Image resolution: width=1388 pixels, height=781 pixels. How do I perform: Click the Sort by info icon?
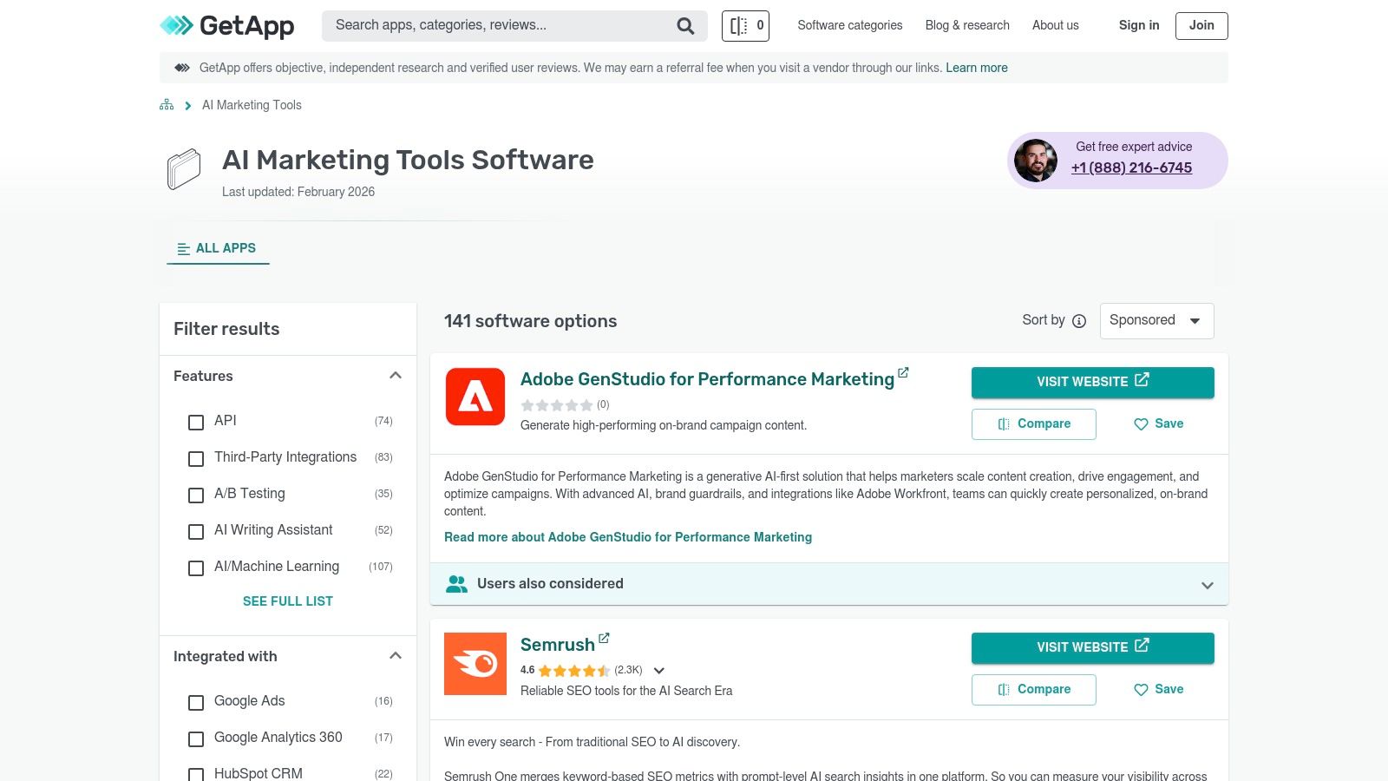click(x=1079, y=321)
